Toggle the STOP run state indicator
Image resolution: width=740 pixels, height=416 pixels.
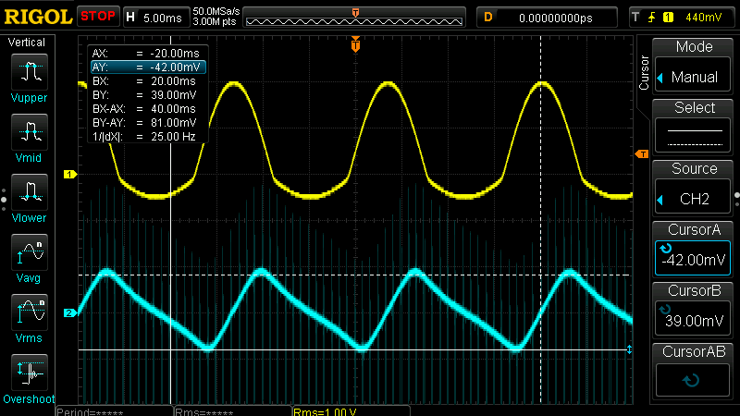[97, 17]
